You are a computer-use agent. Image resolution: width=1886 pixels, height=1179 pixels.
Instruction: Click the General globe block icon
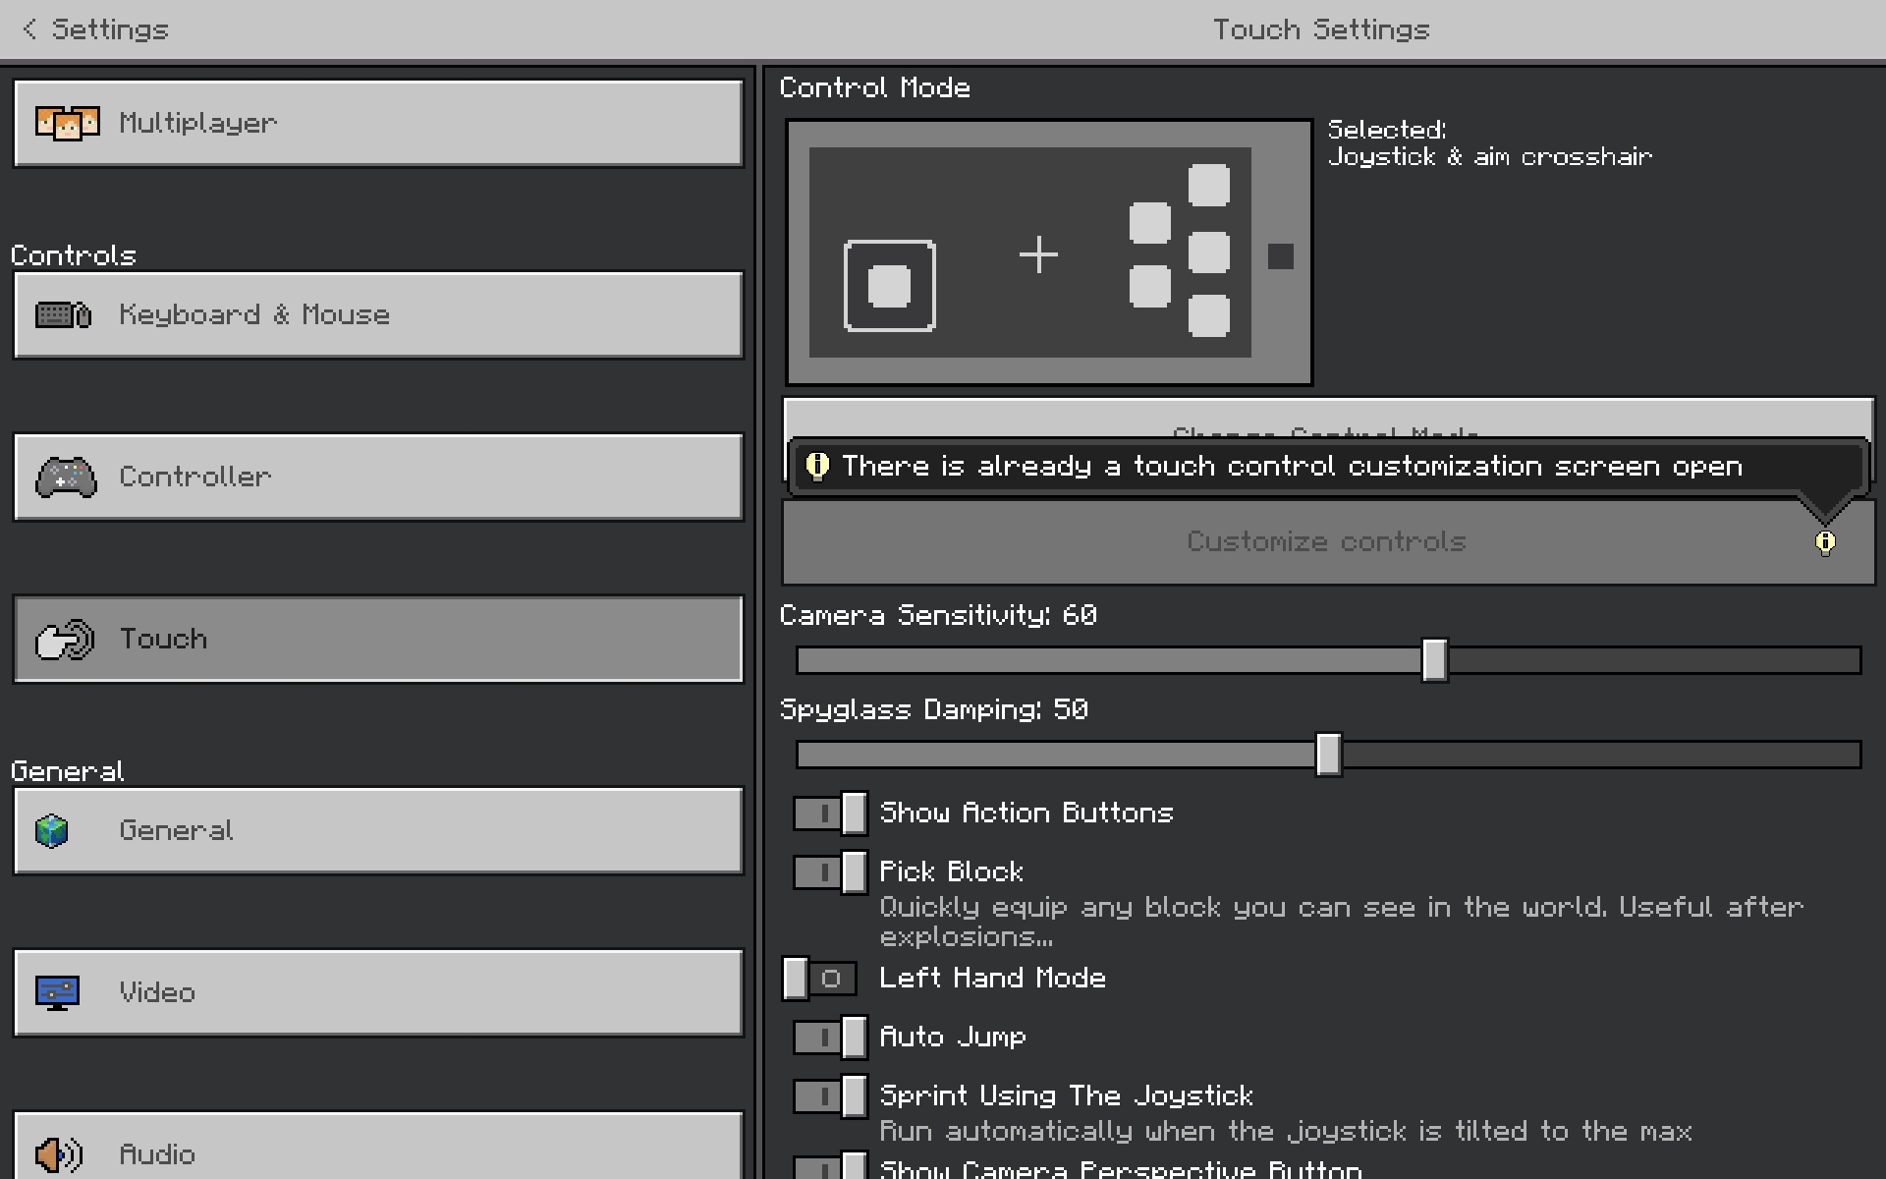pyautogui.click(x=52, y=831)
